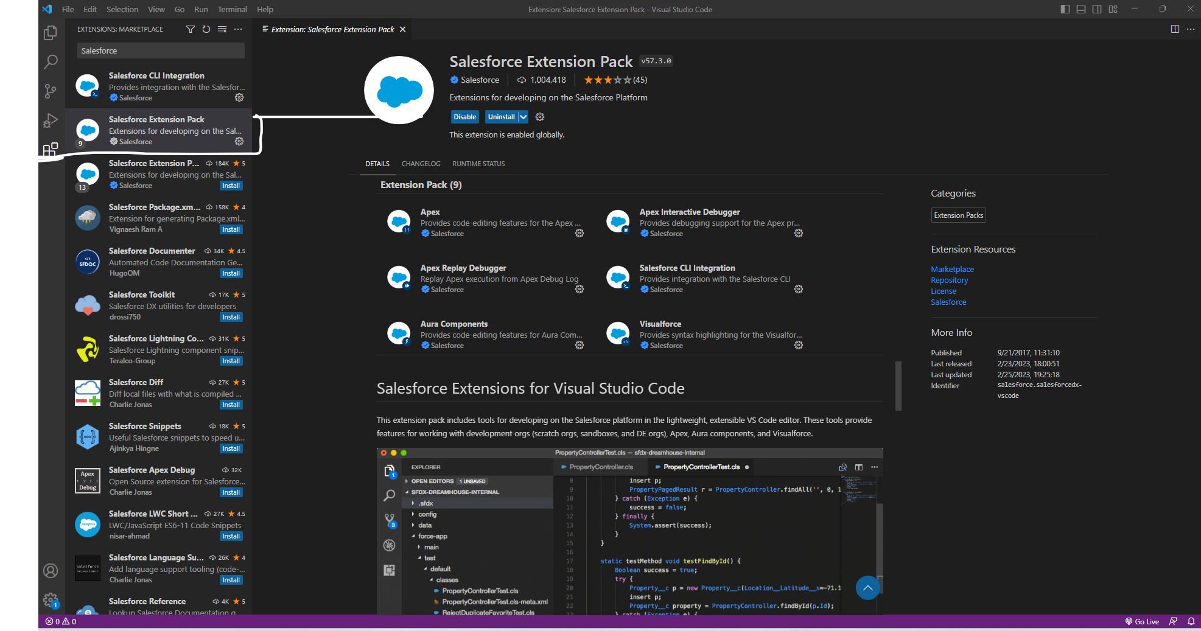Screen dimensions: 1201x631
Task: Open manage gear for Aura Components
Action: coord(579,345)
